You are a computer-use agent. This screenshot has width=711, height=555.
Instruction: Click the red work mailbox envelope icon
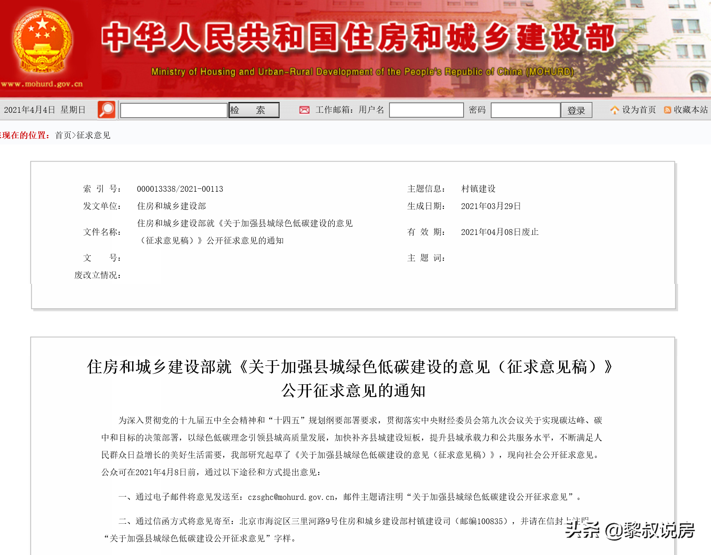pos(304,110)
